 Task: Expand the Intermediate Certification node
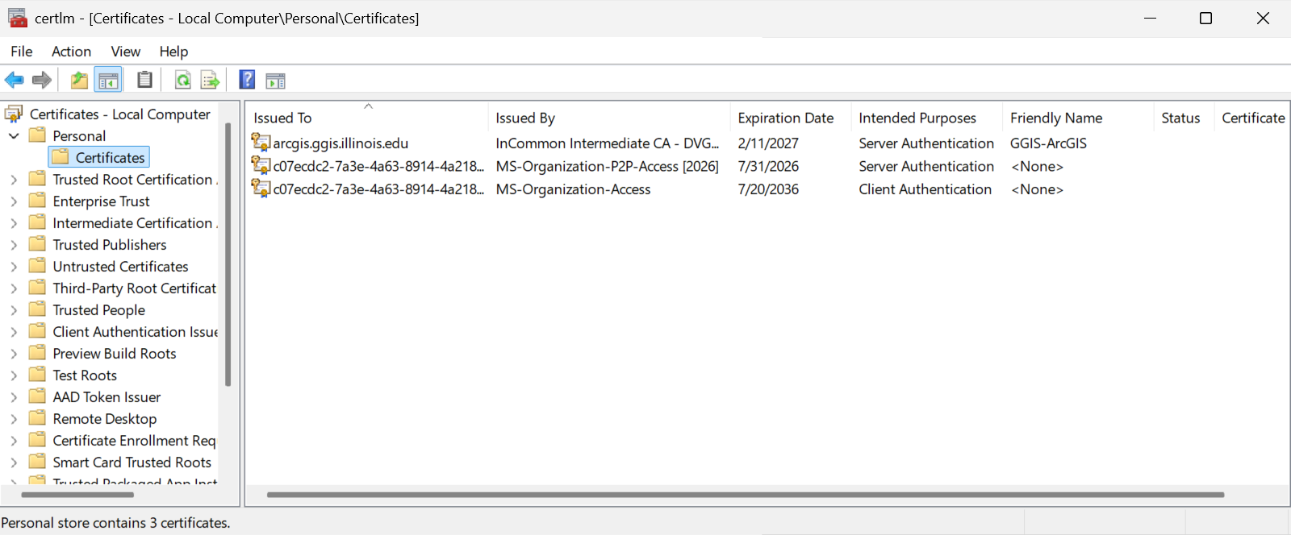coord(14,222)
